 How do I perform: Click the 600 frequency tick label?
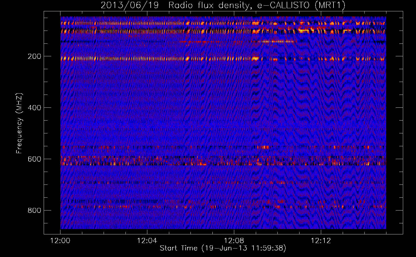point(34,159)
